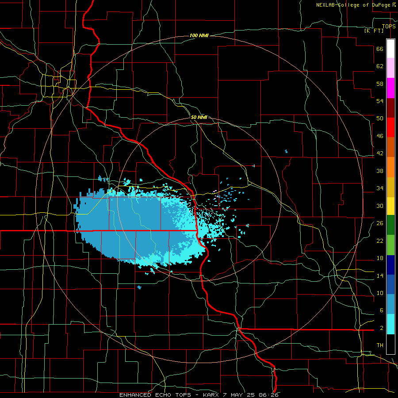
Task: Click the '18' legend label
Action: click(x=380, y=258)
